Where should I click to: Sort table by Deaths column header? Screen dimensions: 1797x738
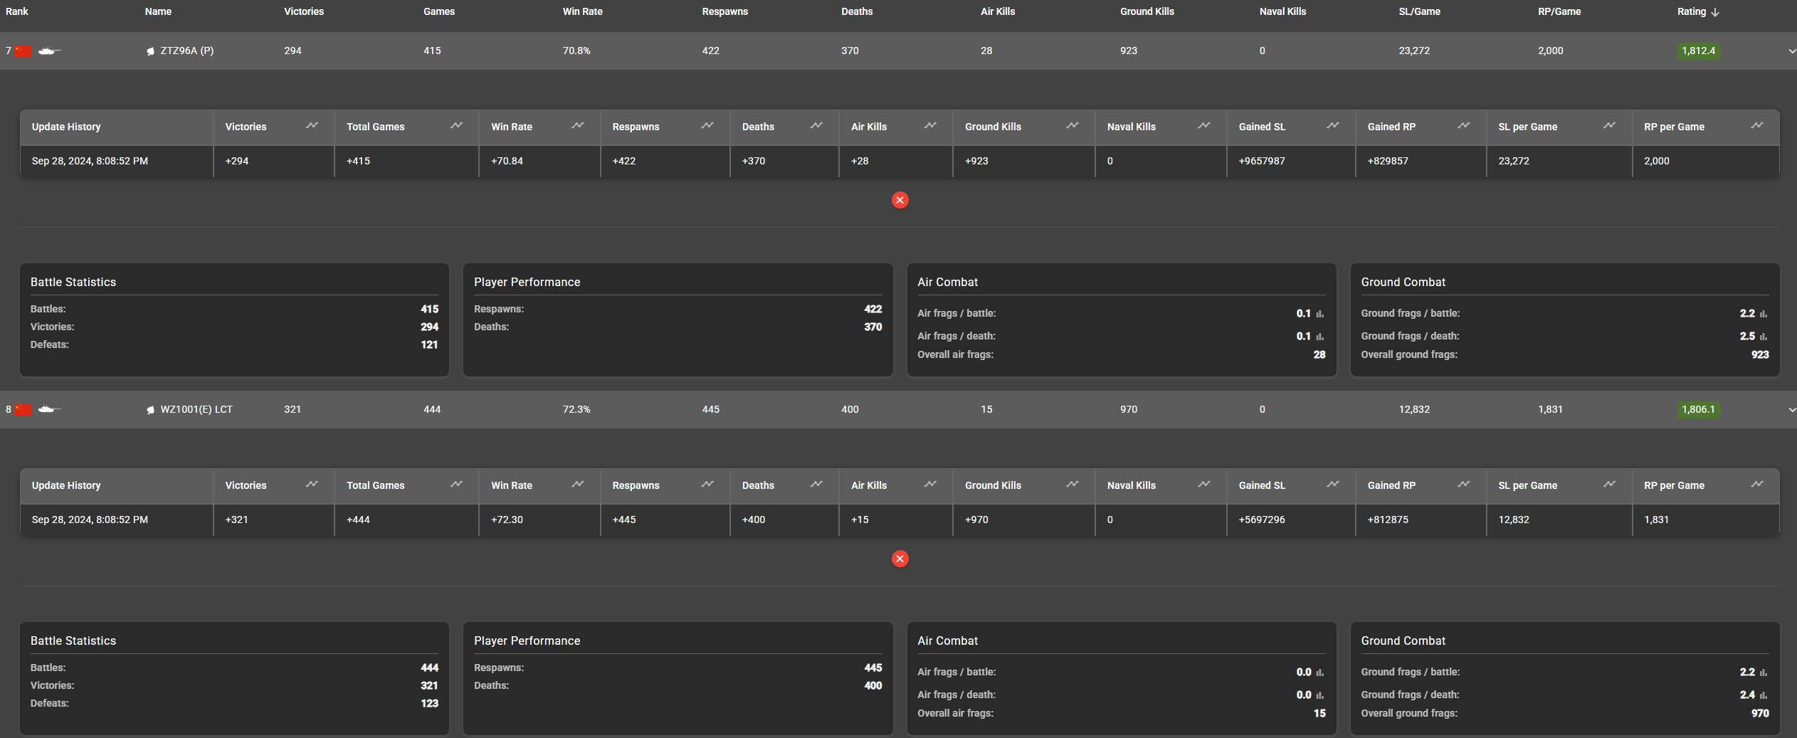(x=857, y=11)
